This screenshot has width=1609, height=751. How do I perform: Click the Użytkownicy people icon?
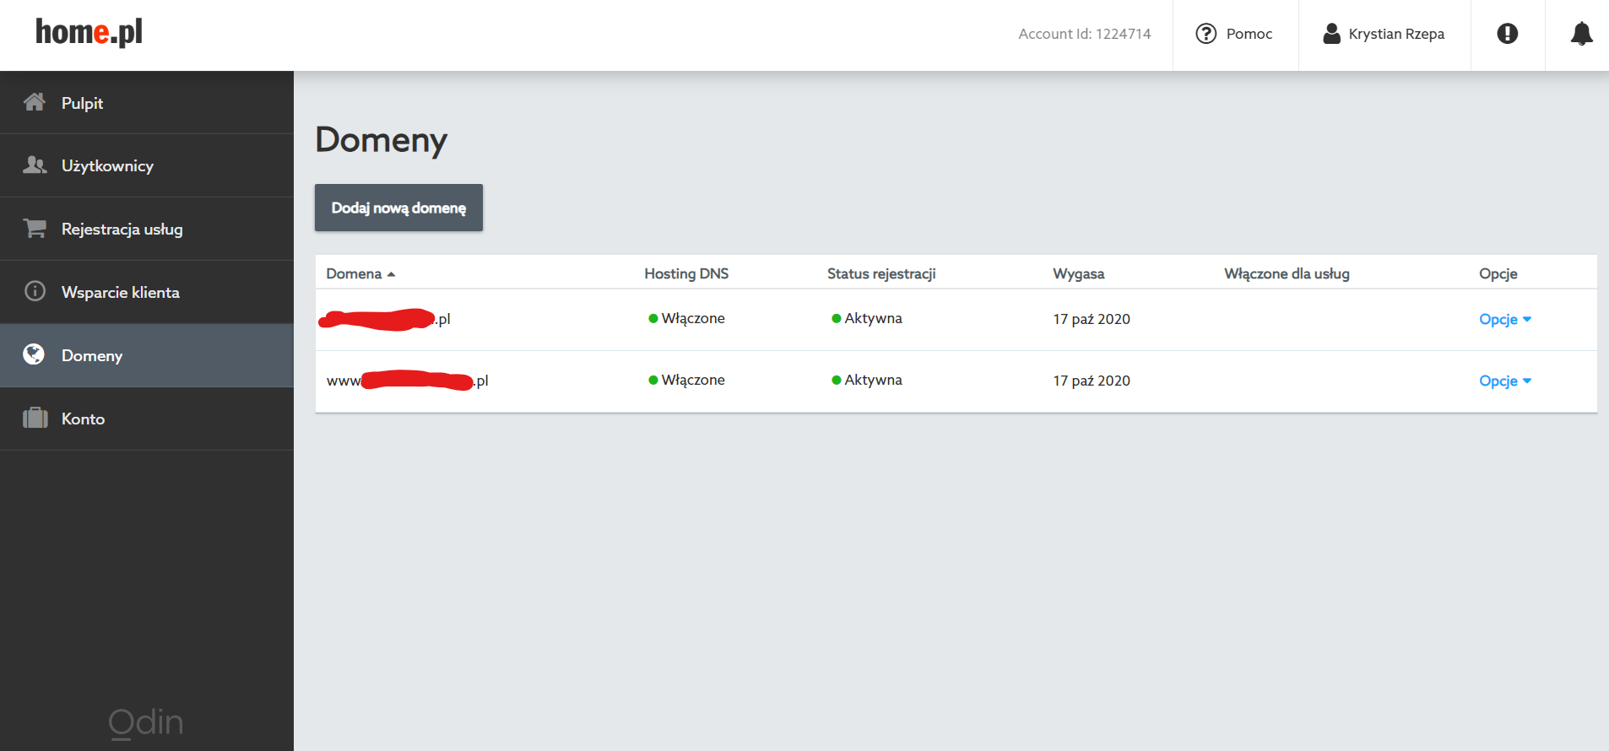(x=35, y=165)
